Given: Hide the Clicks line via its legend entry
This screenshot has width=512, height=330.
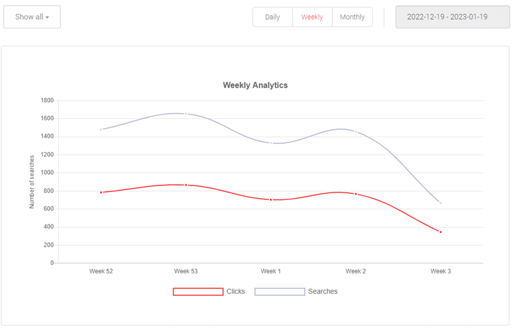Looking at the screenshot, I should coord(235,291).
